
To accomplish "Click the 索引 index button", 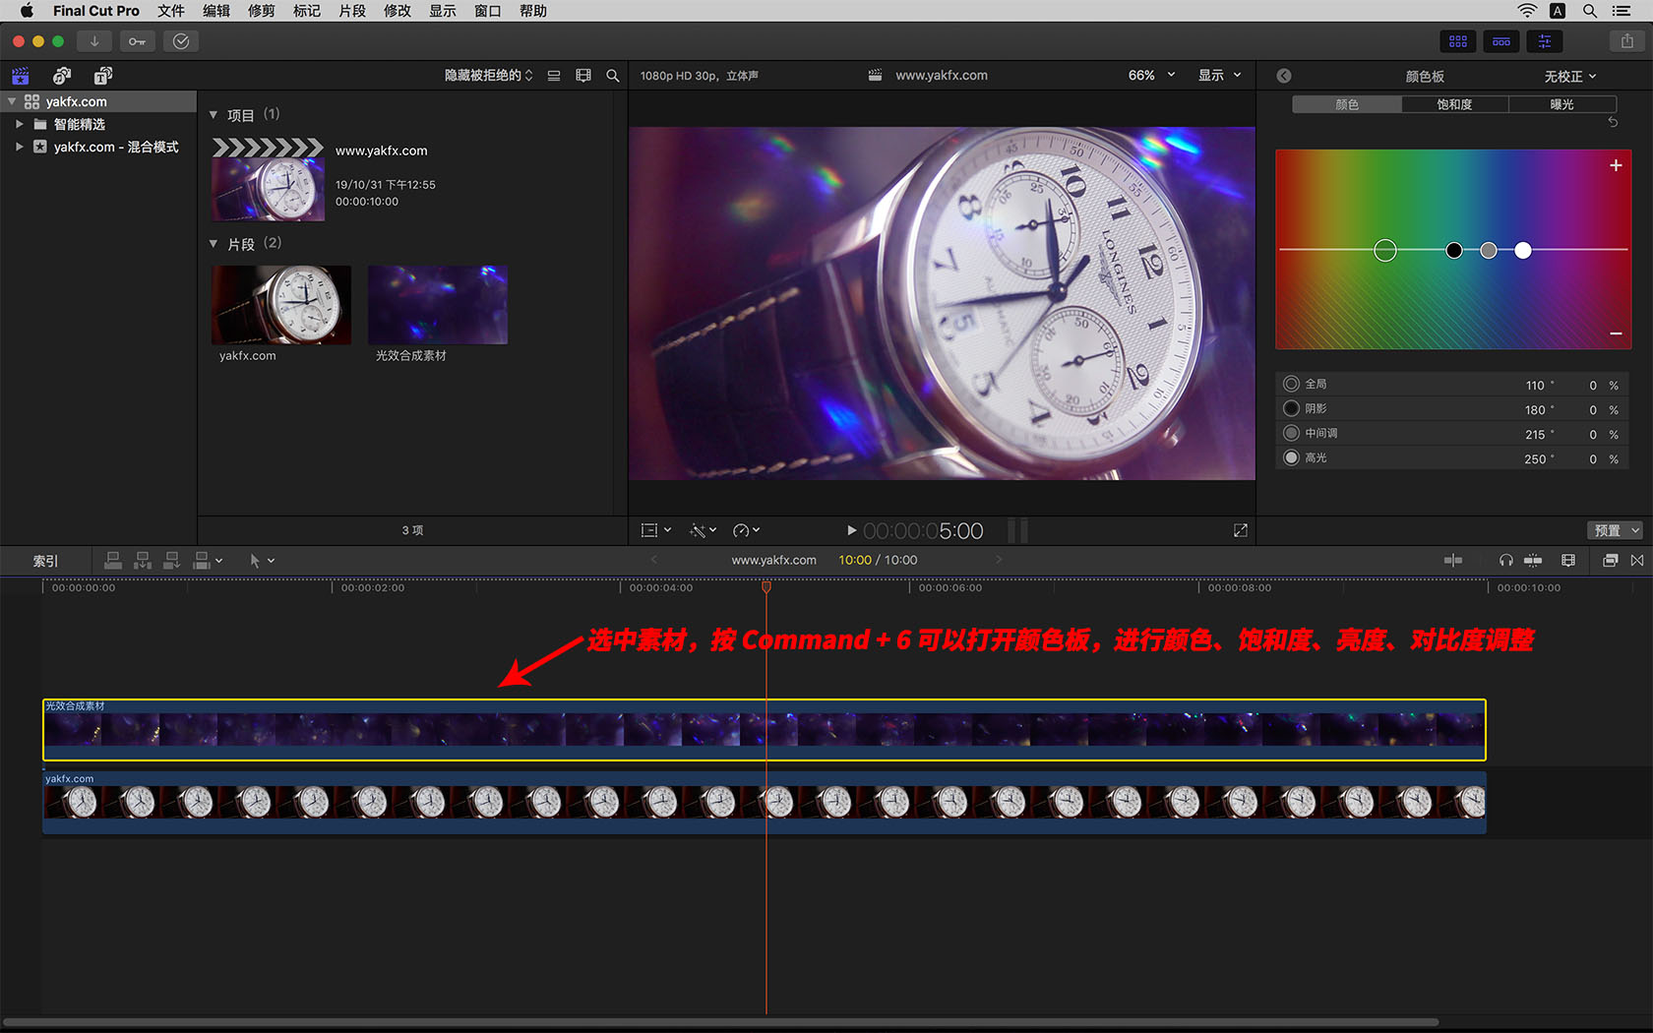I will (45, 561).
